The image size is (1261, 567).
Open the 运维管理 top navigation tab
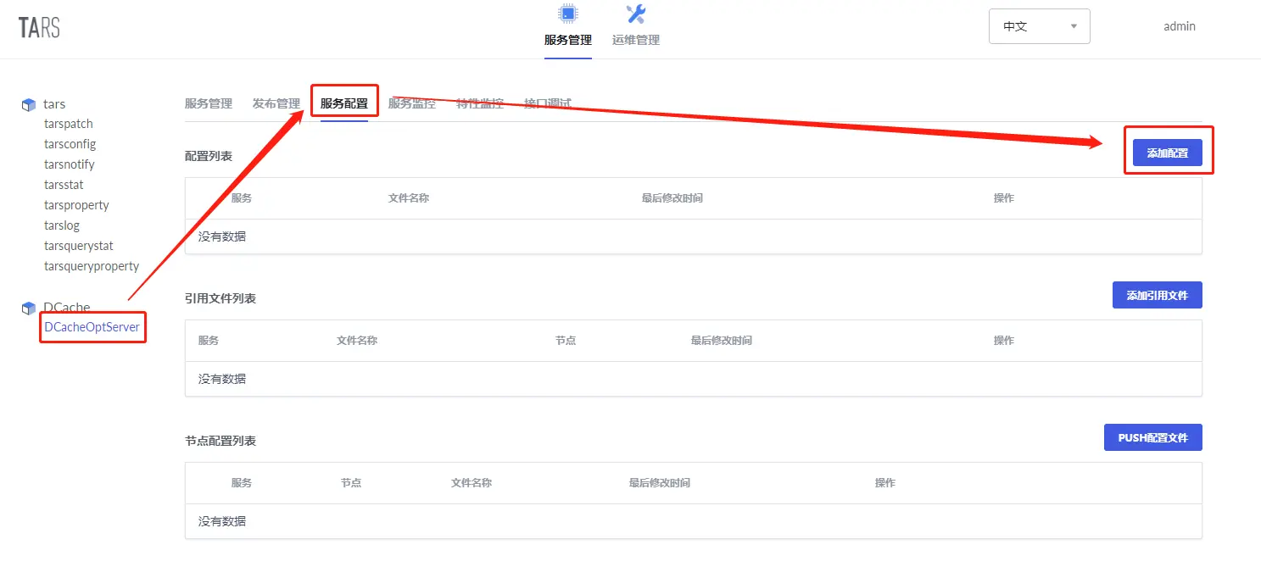tap(635, 40)
